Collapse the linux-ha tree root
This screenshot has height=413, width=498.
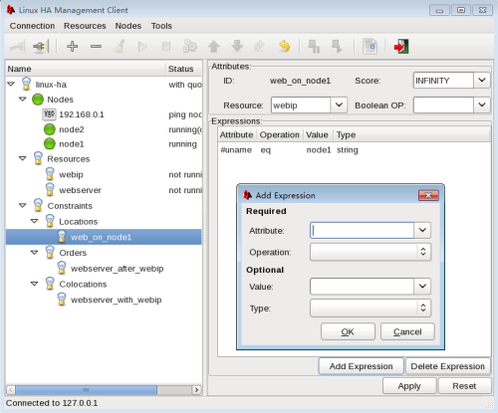tap(11, 85)
